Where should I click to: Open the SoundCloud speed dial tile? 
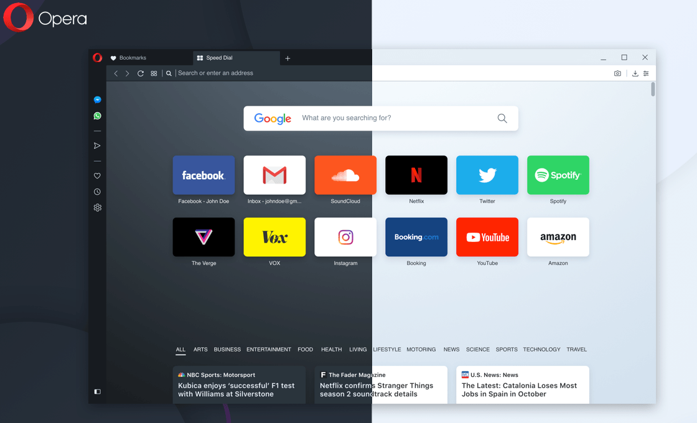(345, 175)
